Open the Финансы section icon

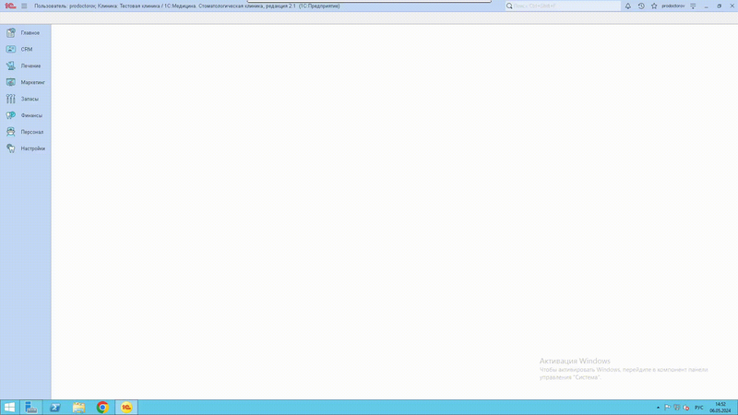[x=11, y=115]
